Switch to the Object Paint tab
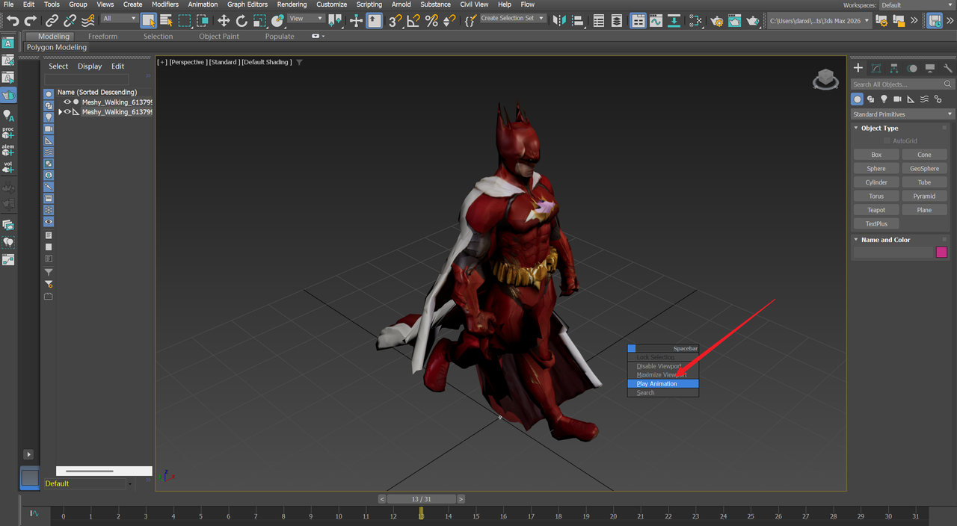 (x=219, y=36)
